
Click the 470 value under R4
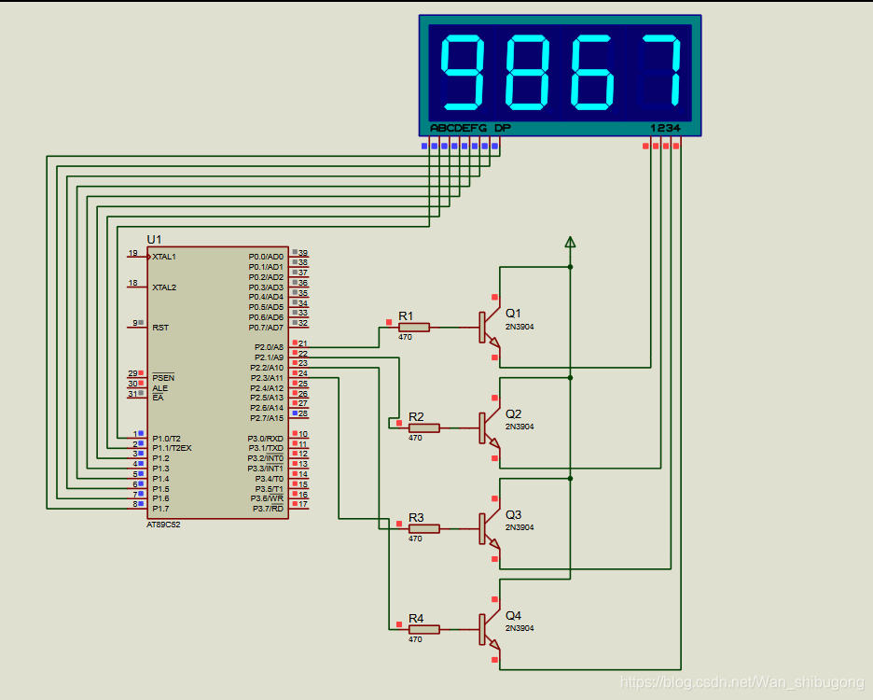[415, 639]
